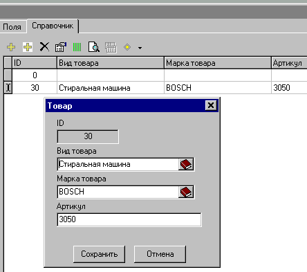Delete the record with the black X icon

pos(44,46)
